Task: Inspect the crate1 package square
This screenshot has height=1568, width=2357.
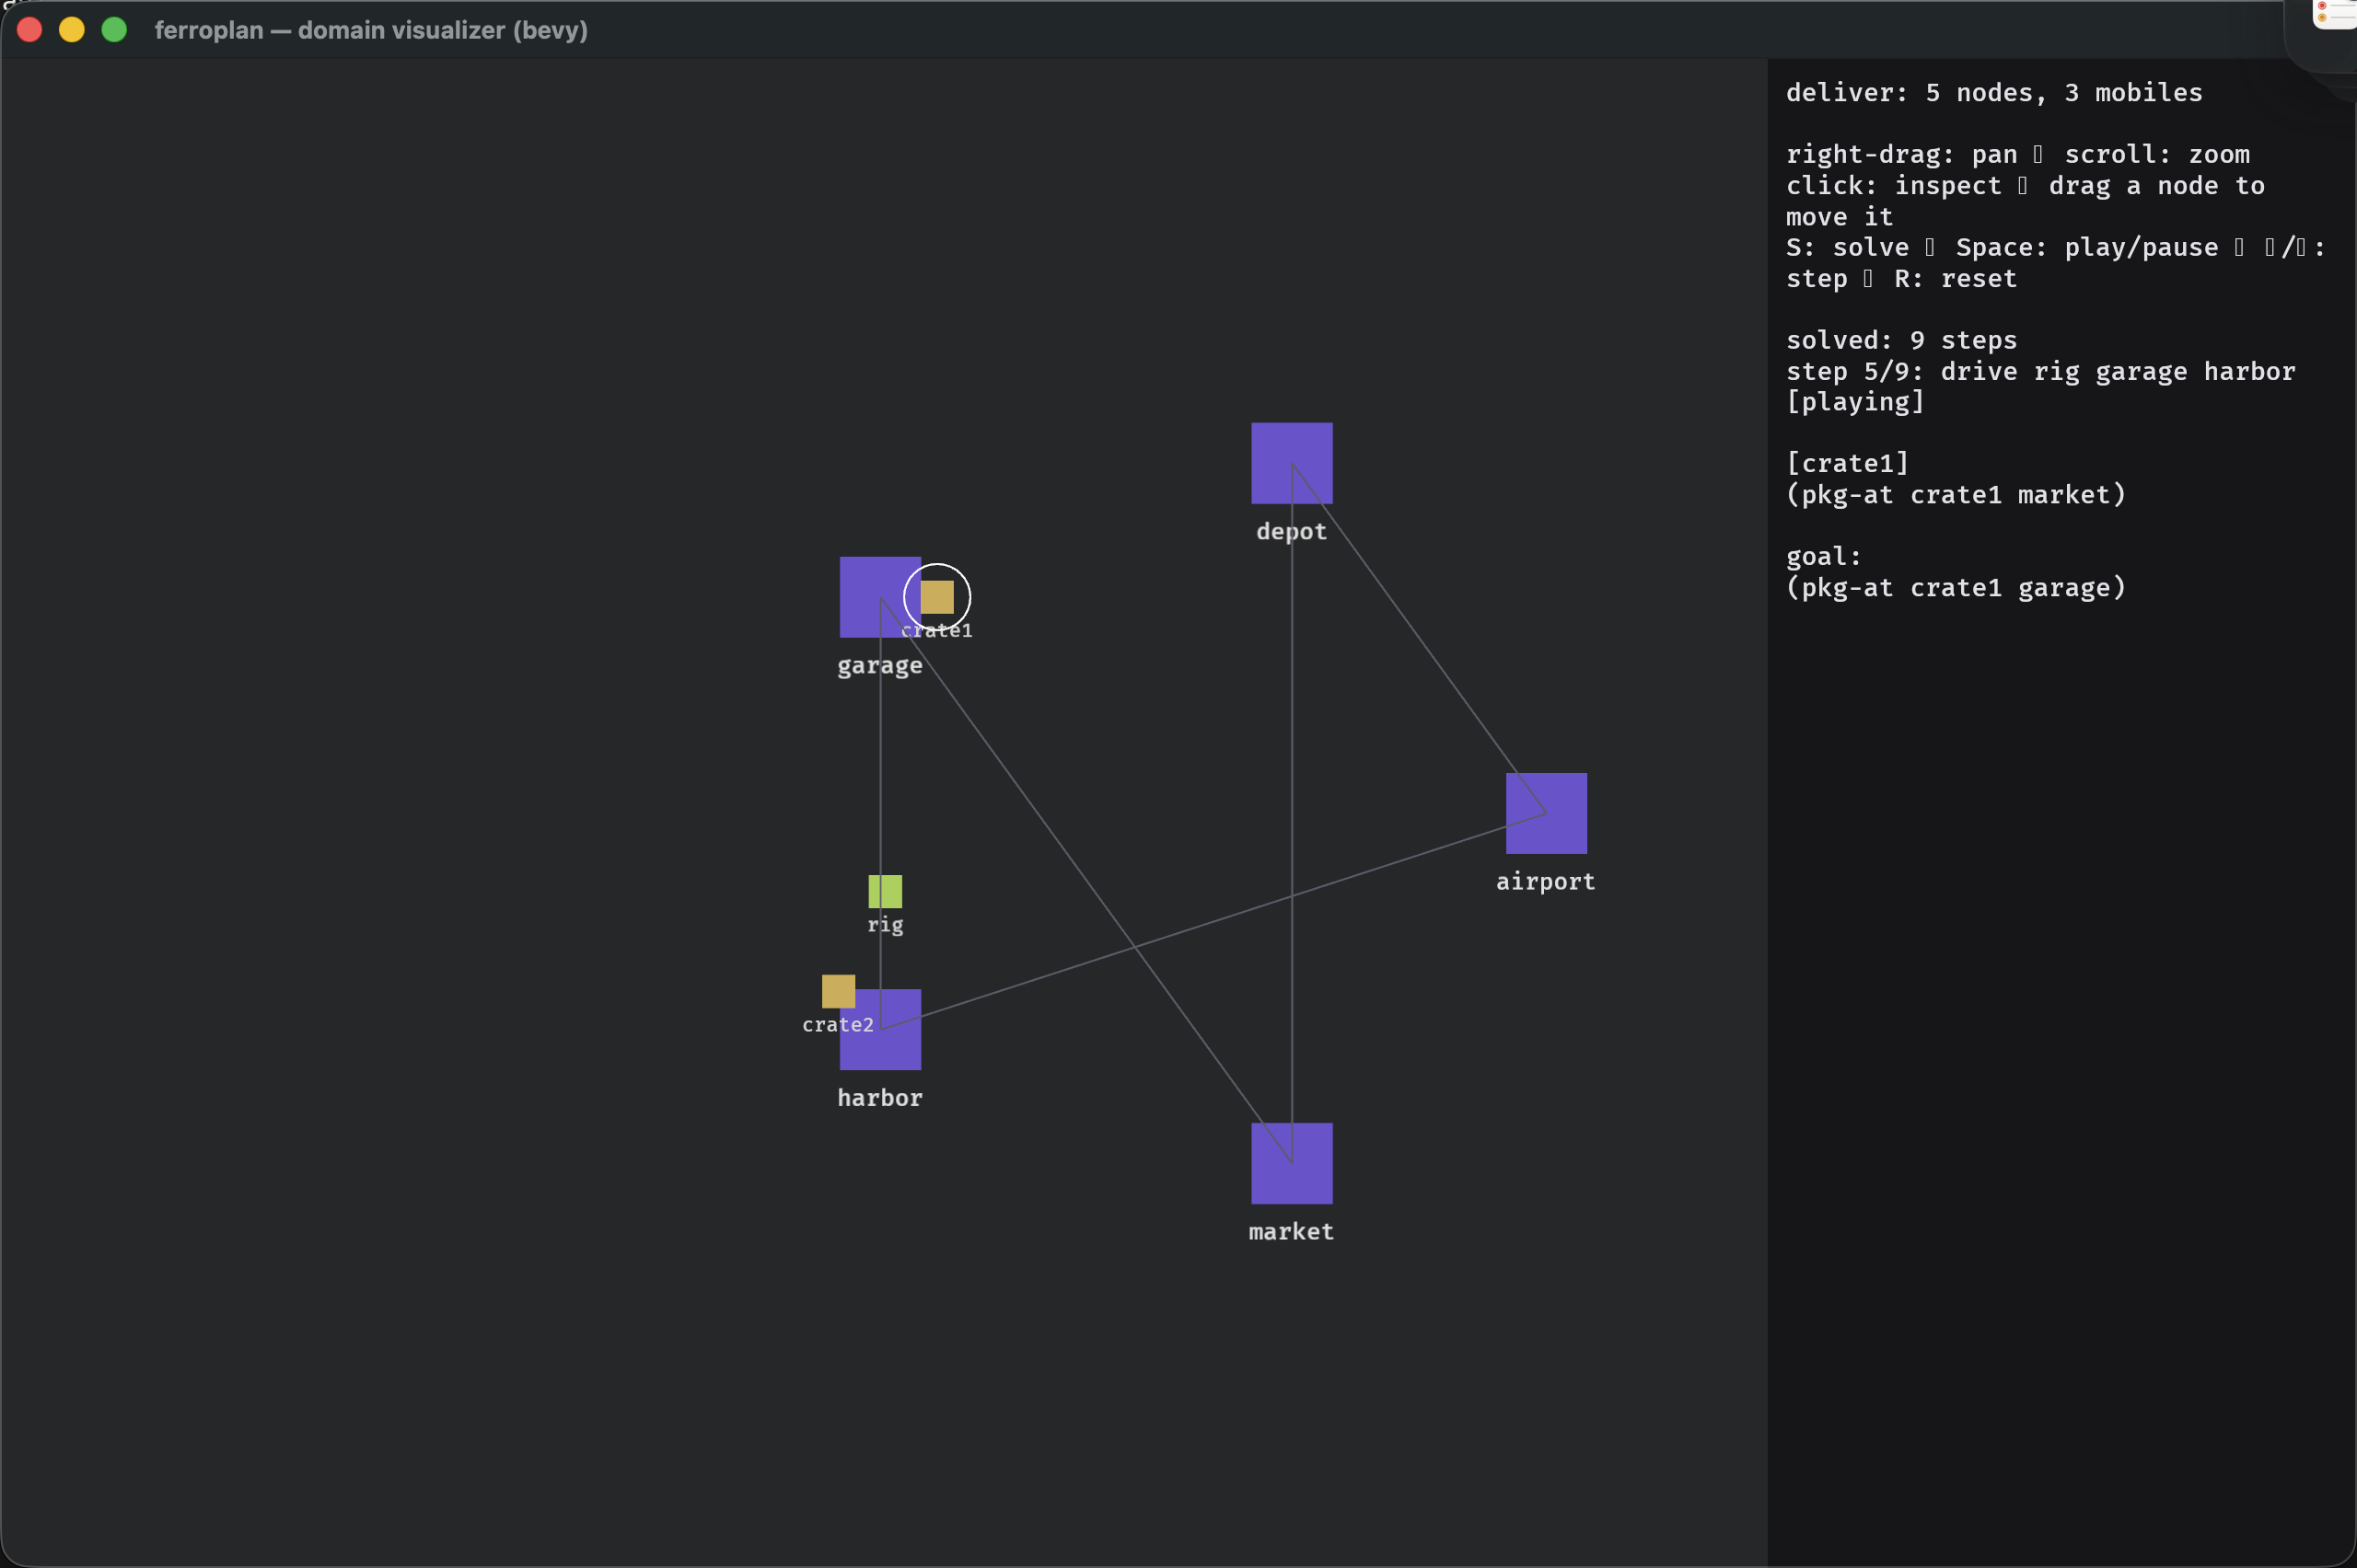Action: click(936, 597)
